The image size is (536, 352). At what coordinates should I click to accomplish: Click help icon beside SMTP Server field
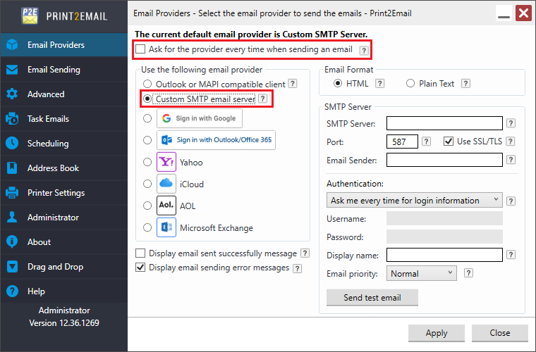(511, 123)
